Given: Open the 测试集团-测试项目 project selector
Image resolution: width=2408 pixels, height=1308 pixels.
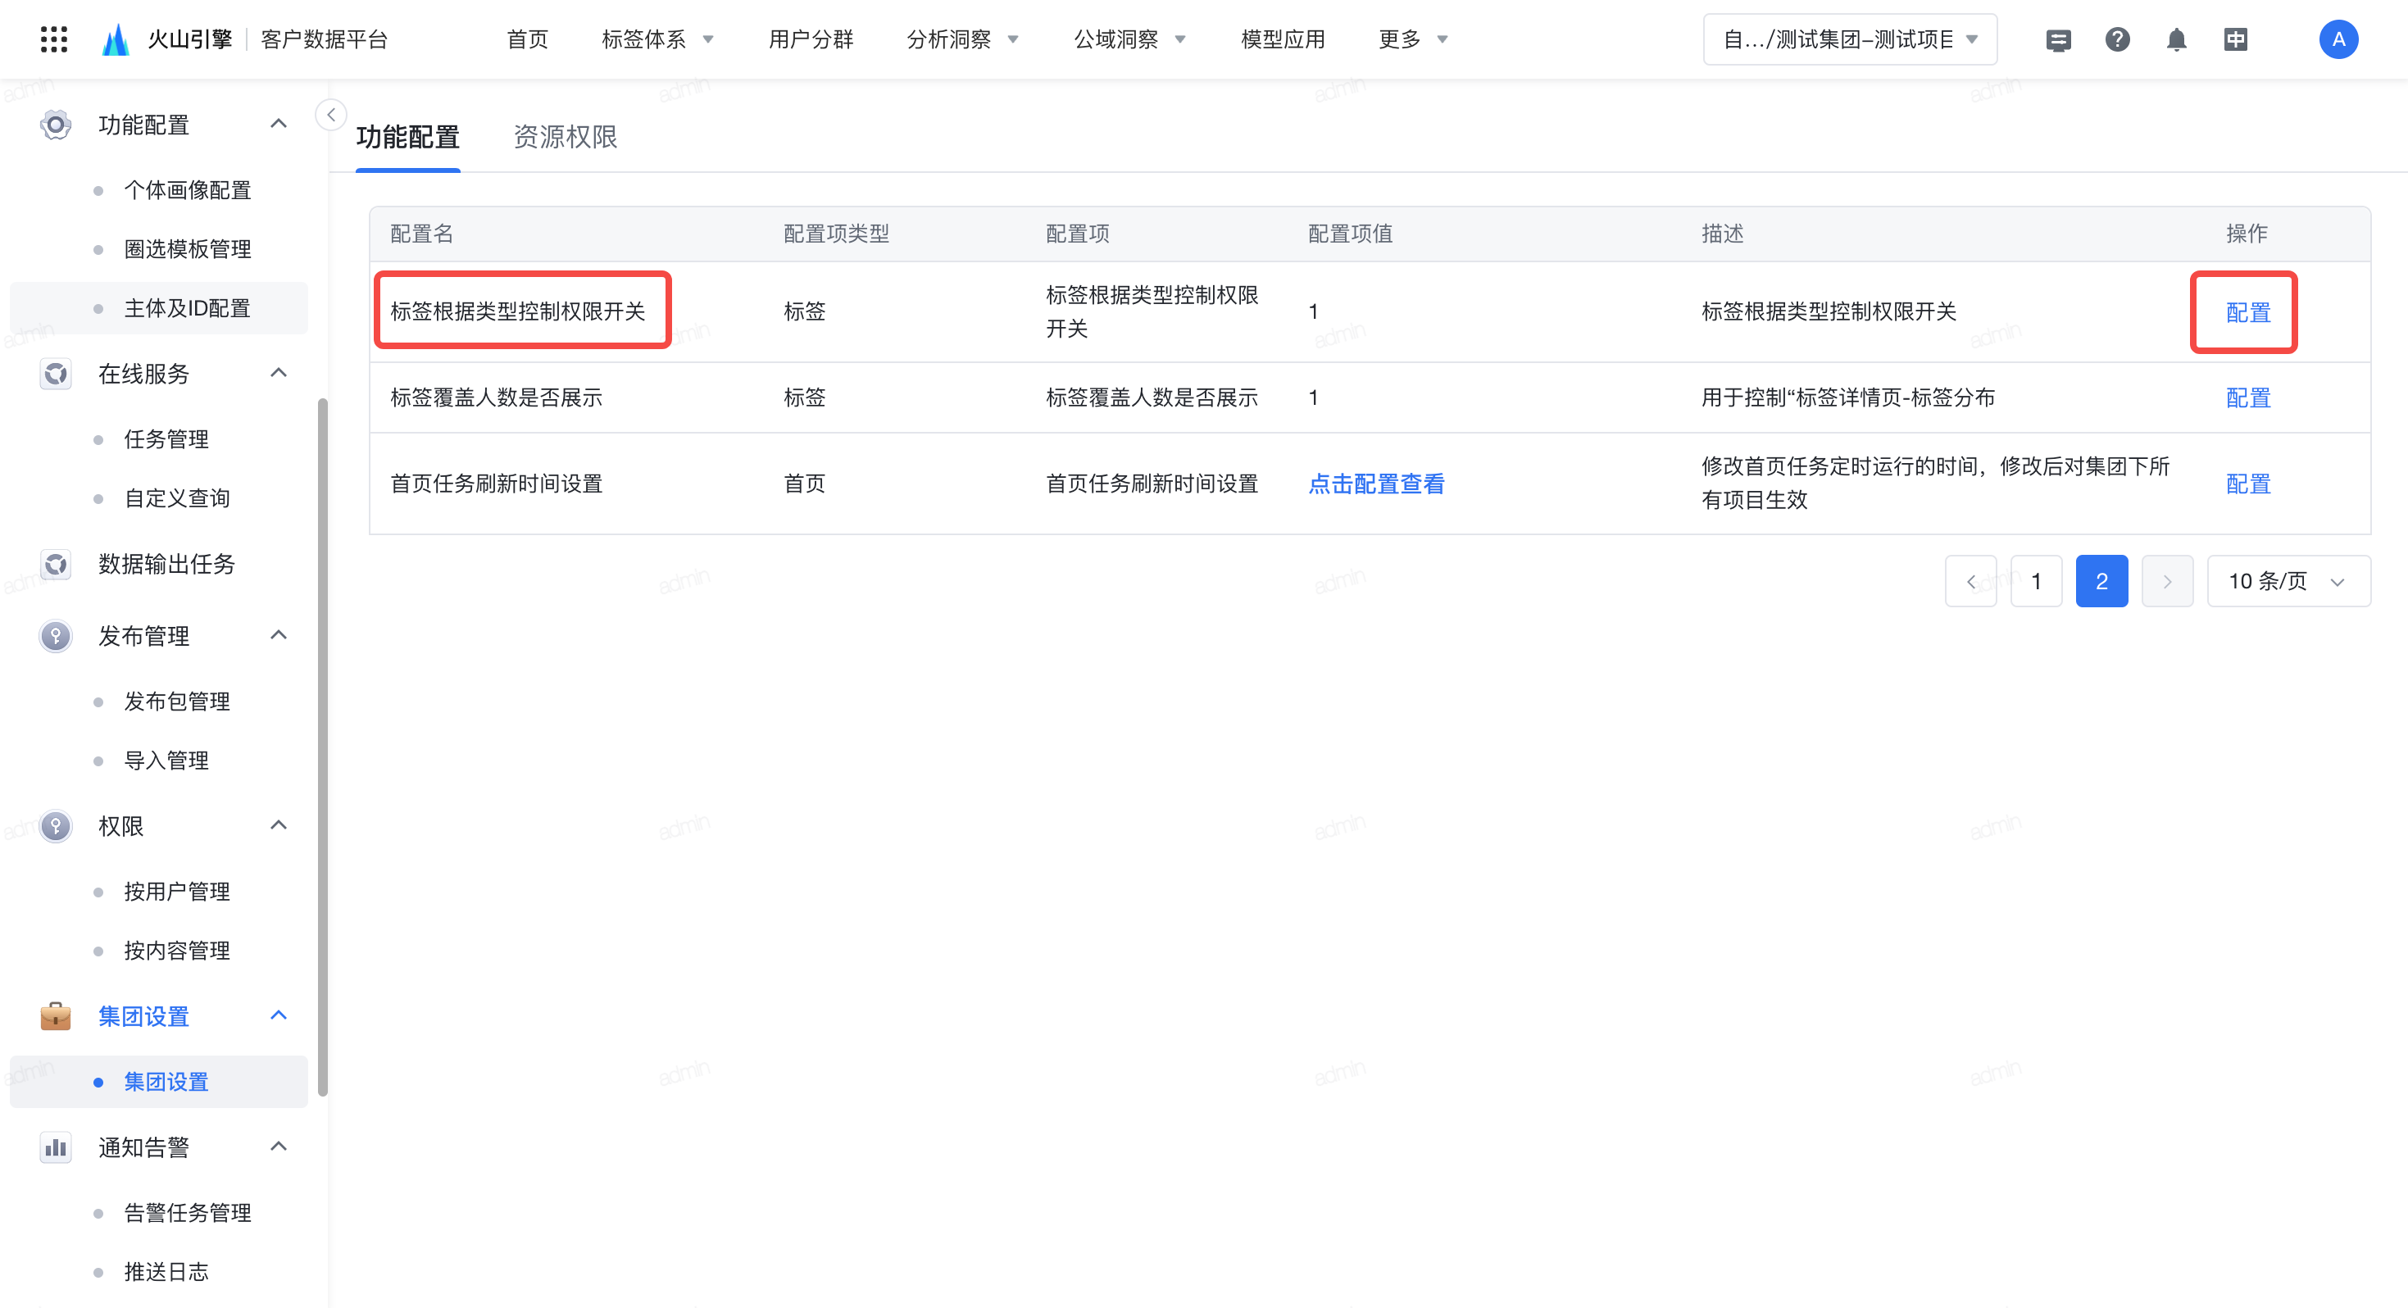Looking at the screenshot, I should coord(1850,39).
